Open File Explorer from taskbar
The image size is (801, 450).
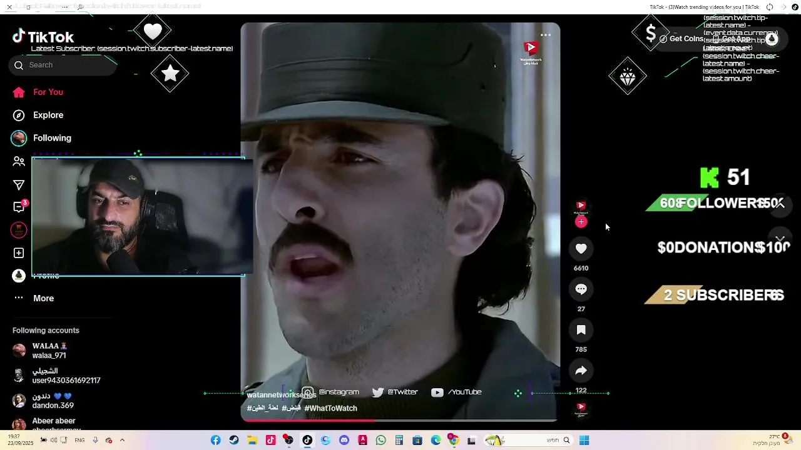[x=252, y=441]
